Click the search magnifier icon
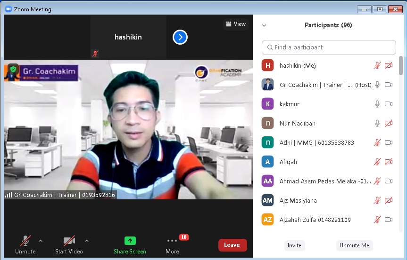The height and width of the screenshot is (260, 407). click(x=270, y=47)
